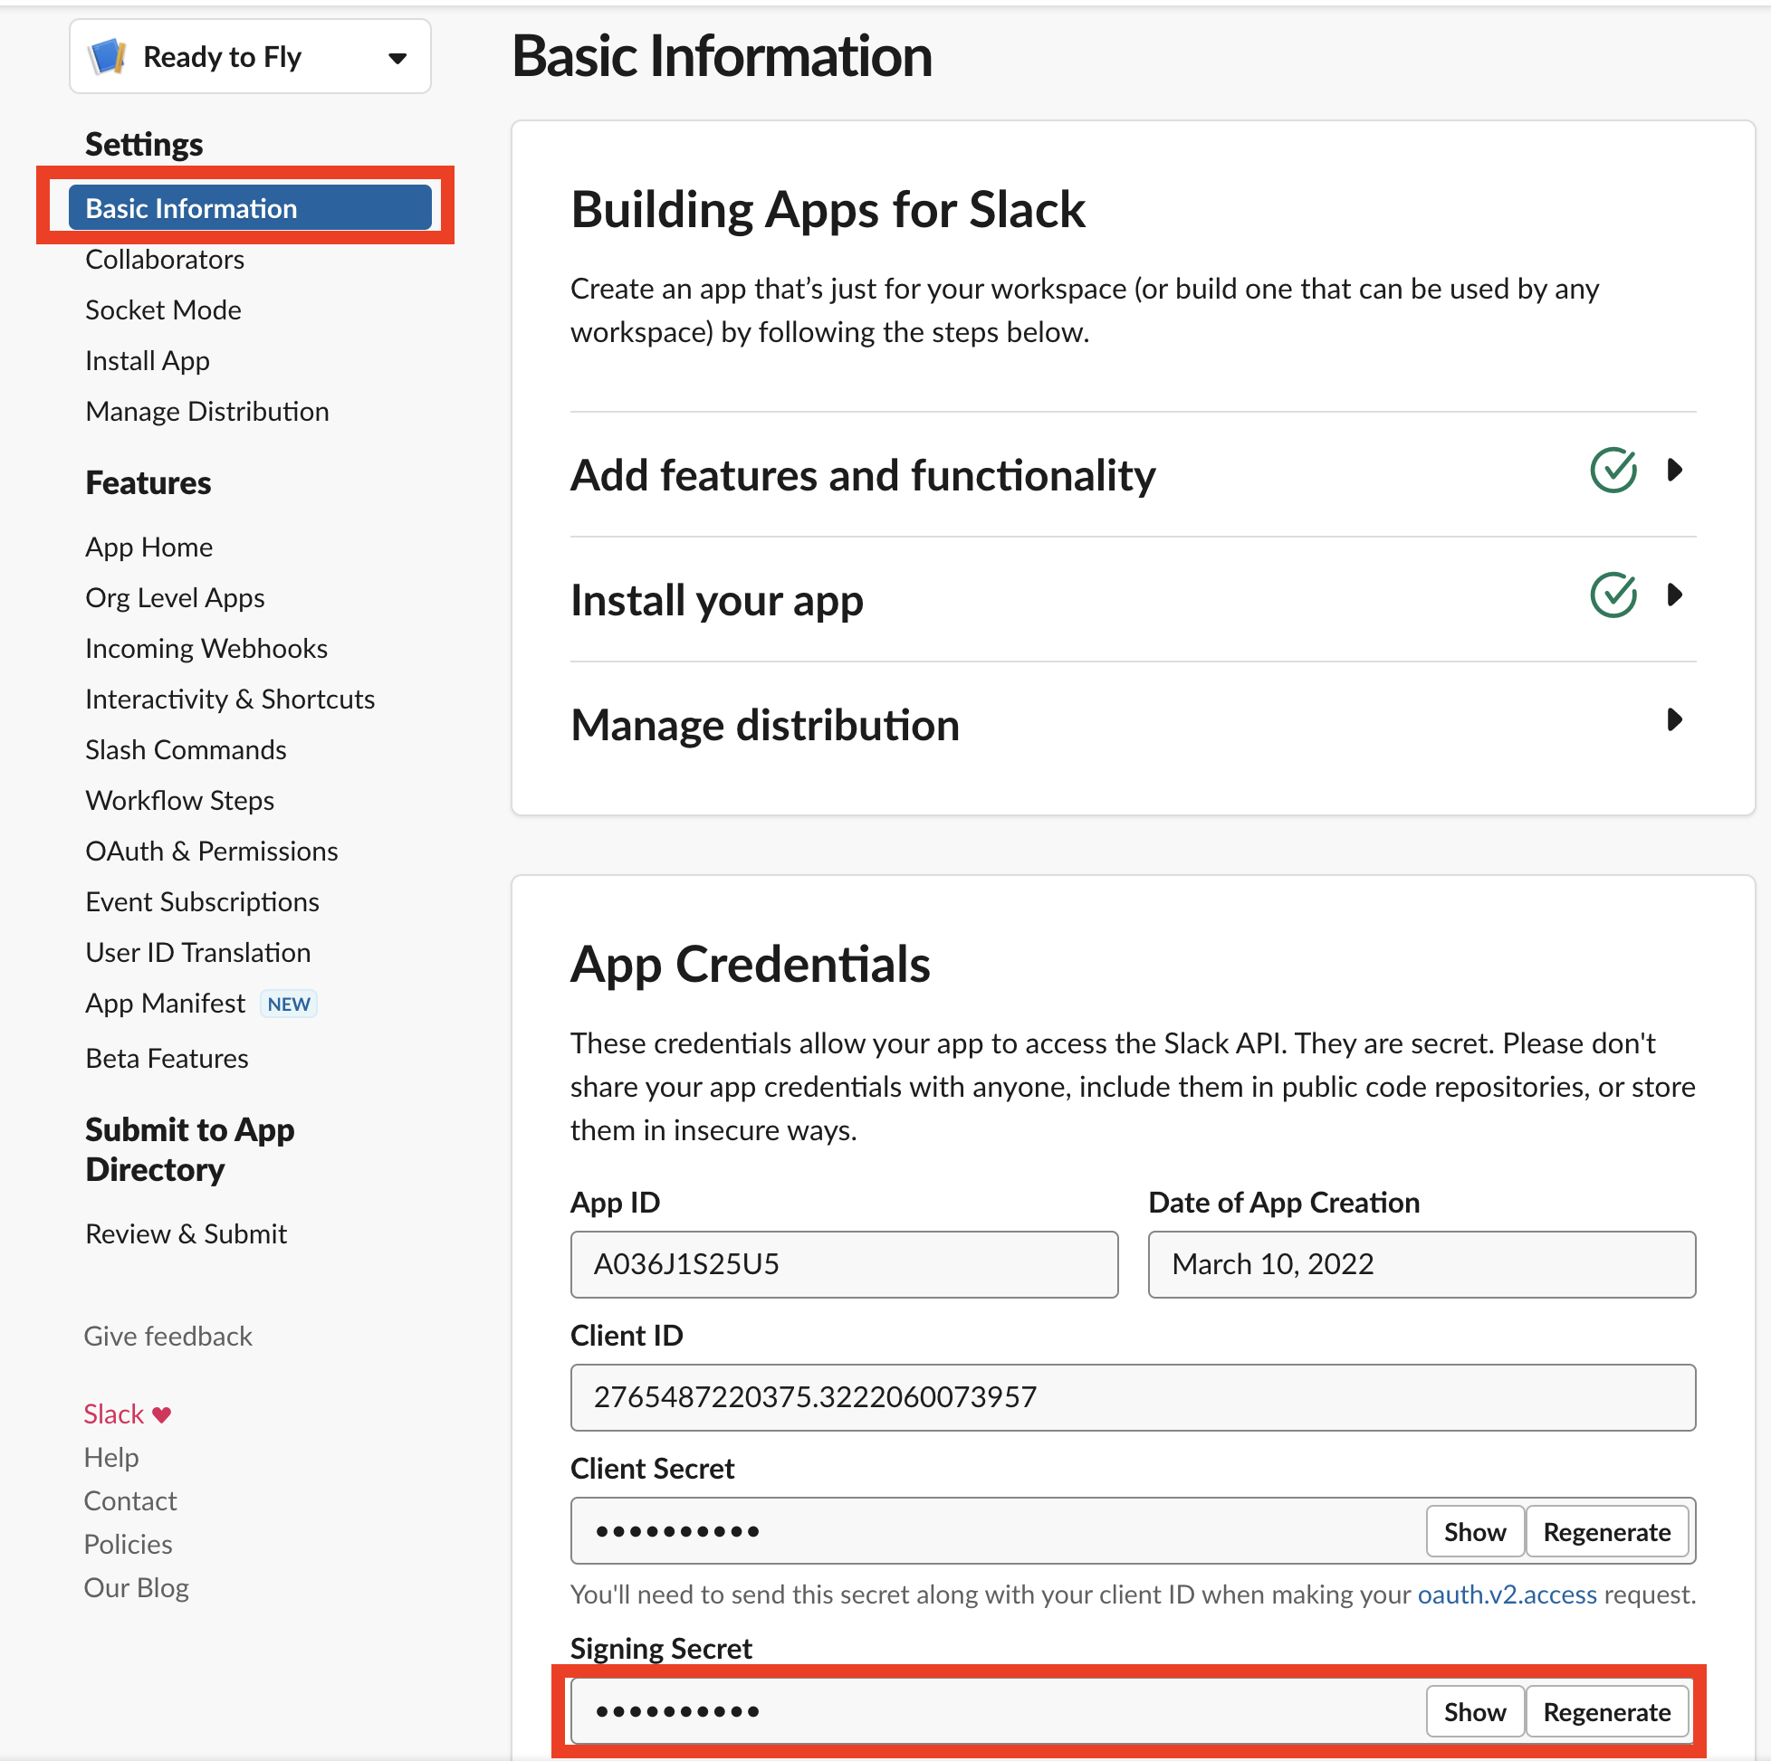Image resolution: width=1771 pixels, height=1761 pixels.
Task: Click the heart icon next to Slack
Action: click(x=162, y=1414)
